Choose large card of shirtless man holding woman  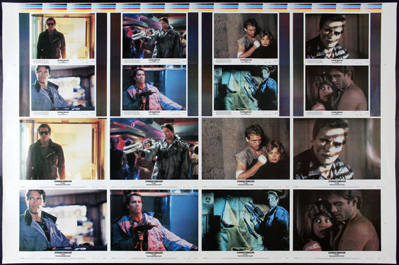point(337,221)
